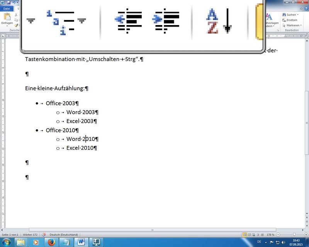The image size is (309, 247).
Task: Click the Action Center flag icon
Action: click(x=272, y=242)
